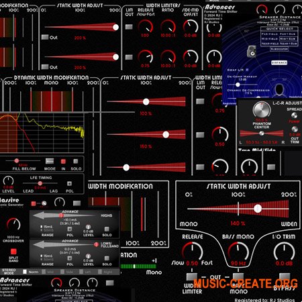Select the Far-field quick select preset

click(270, 34)
